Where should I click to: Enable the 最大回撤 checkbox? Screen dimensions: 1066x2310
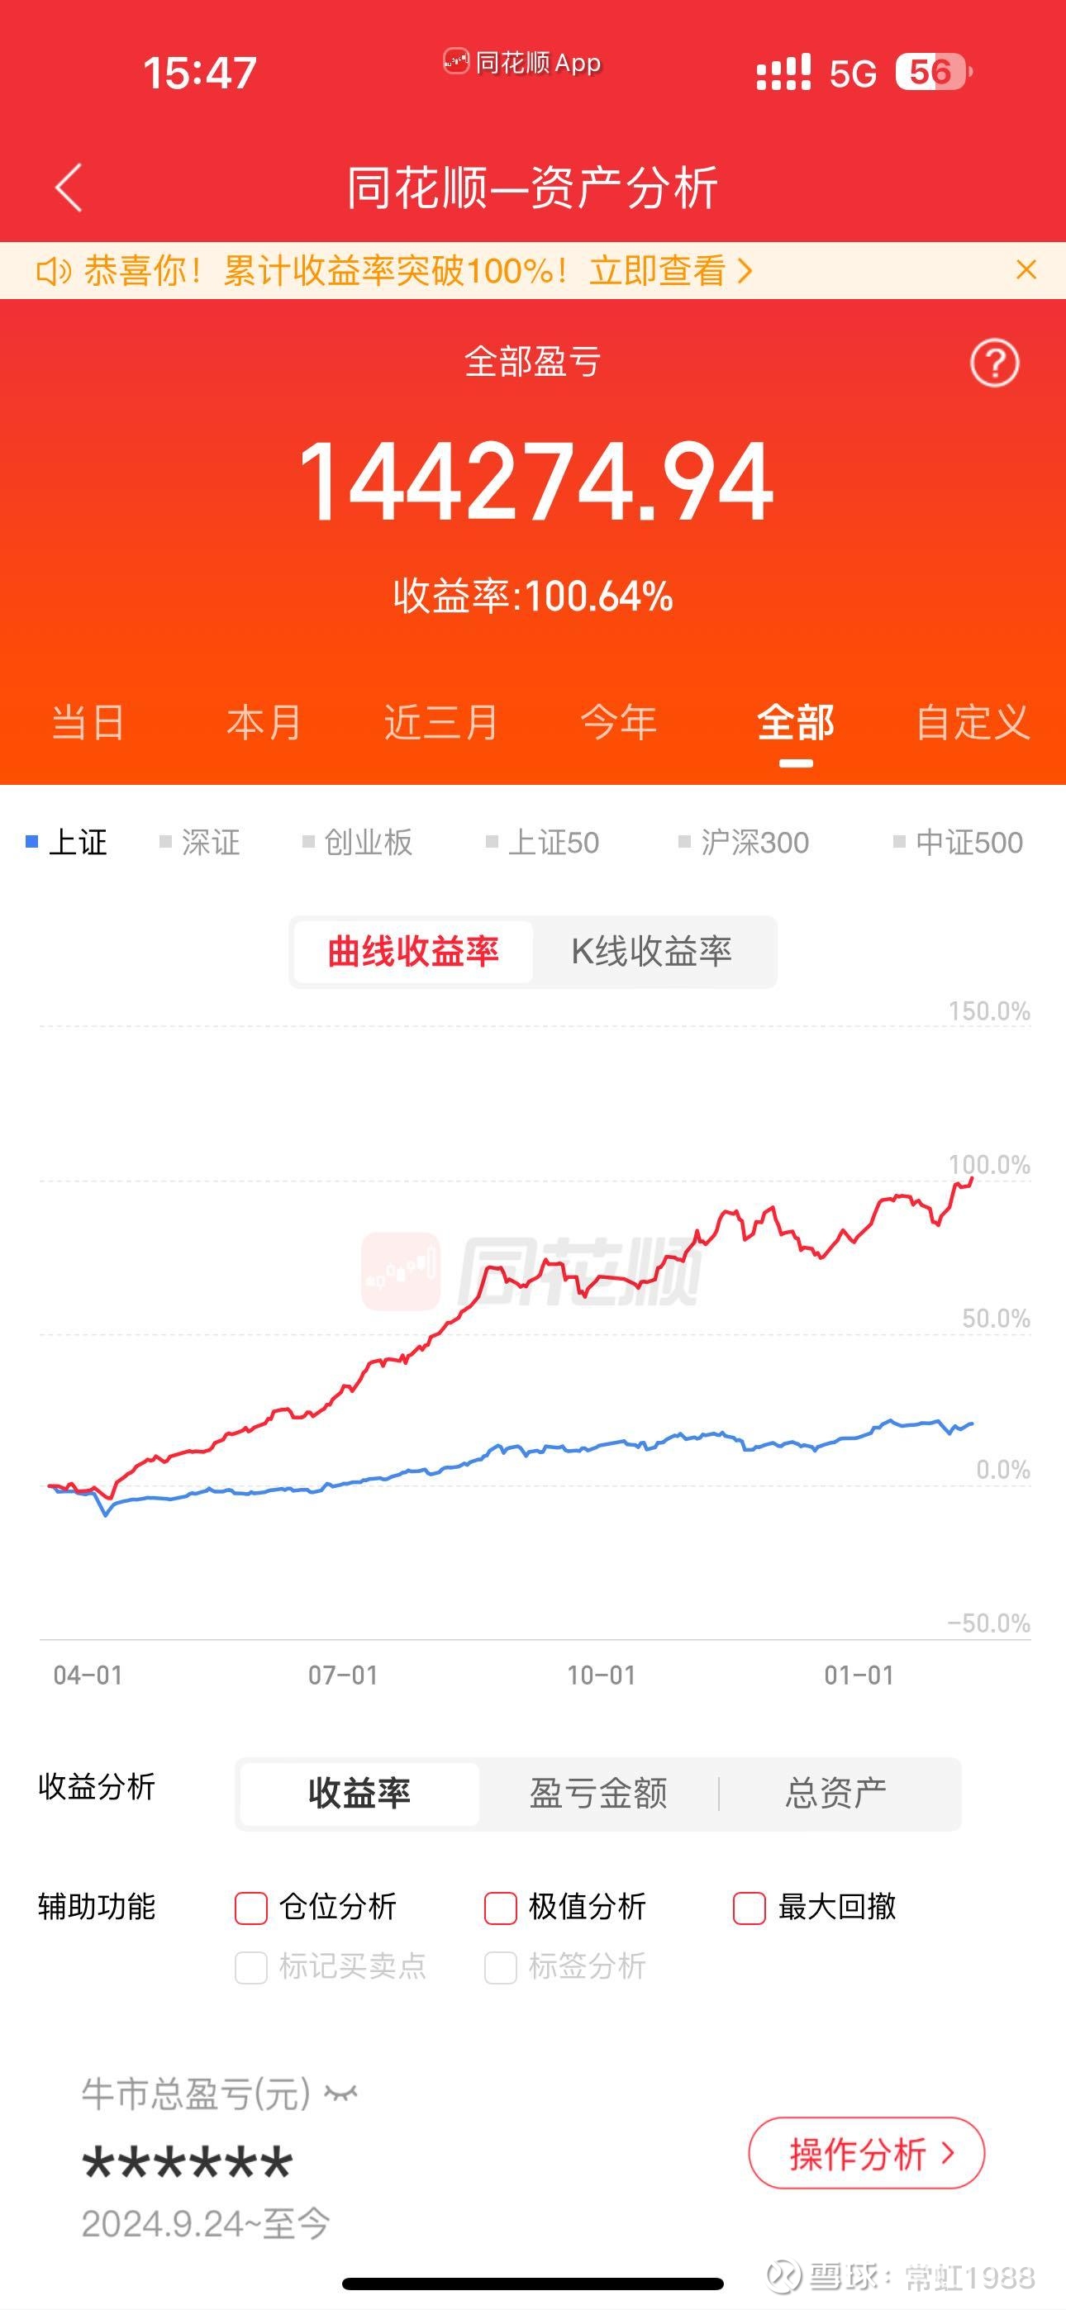point(750,1908)
